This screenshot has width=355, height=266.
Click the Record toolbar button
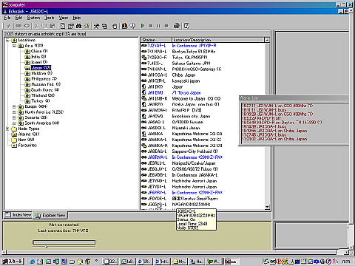166,26
